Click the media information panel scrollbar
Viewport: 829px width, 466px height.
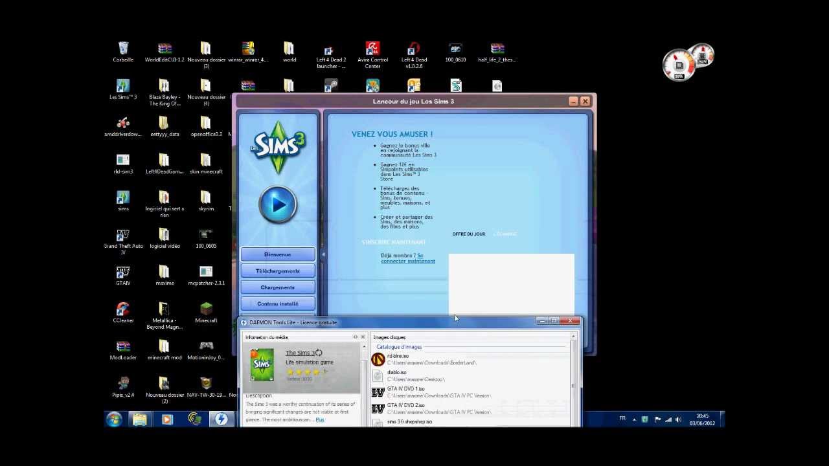(x=364, y=384)
